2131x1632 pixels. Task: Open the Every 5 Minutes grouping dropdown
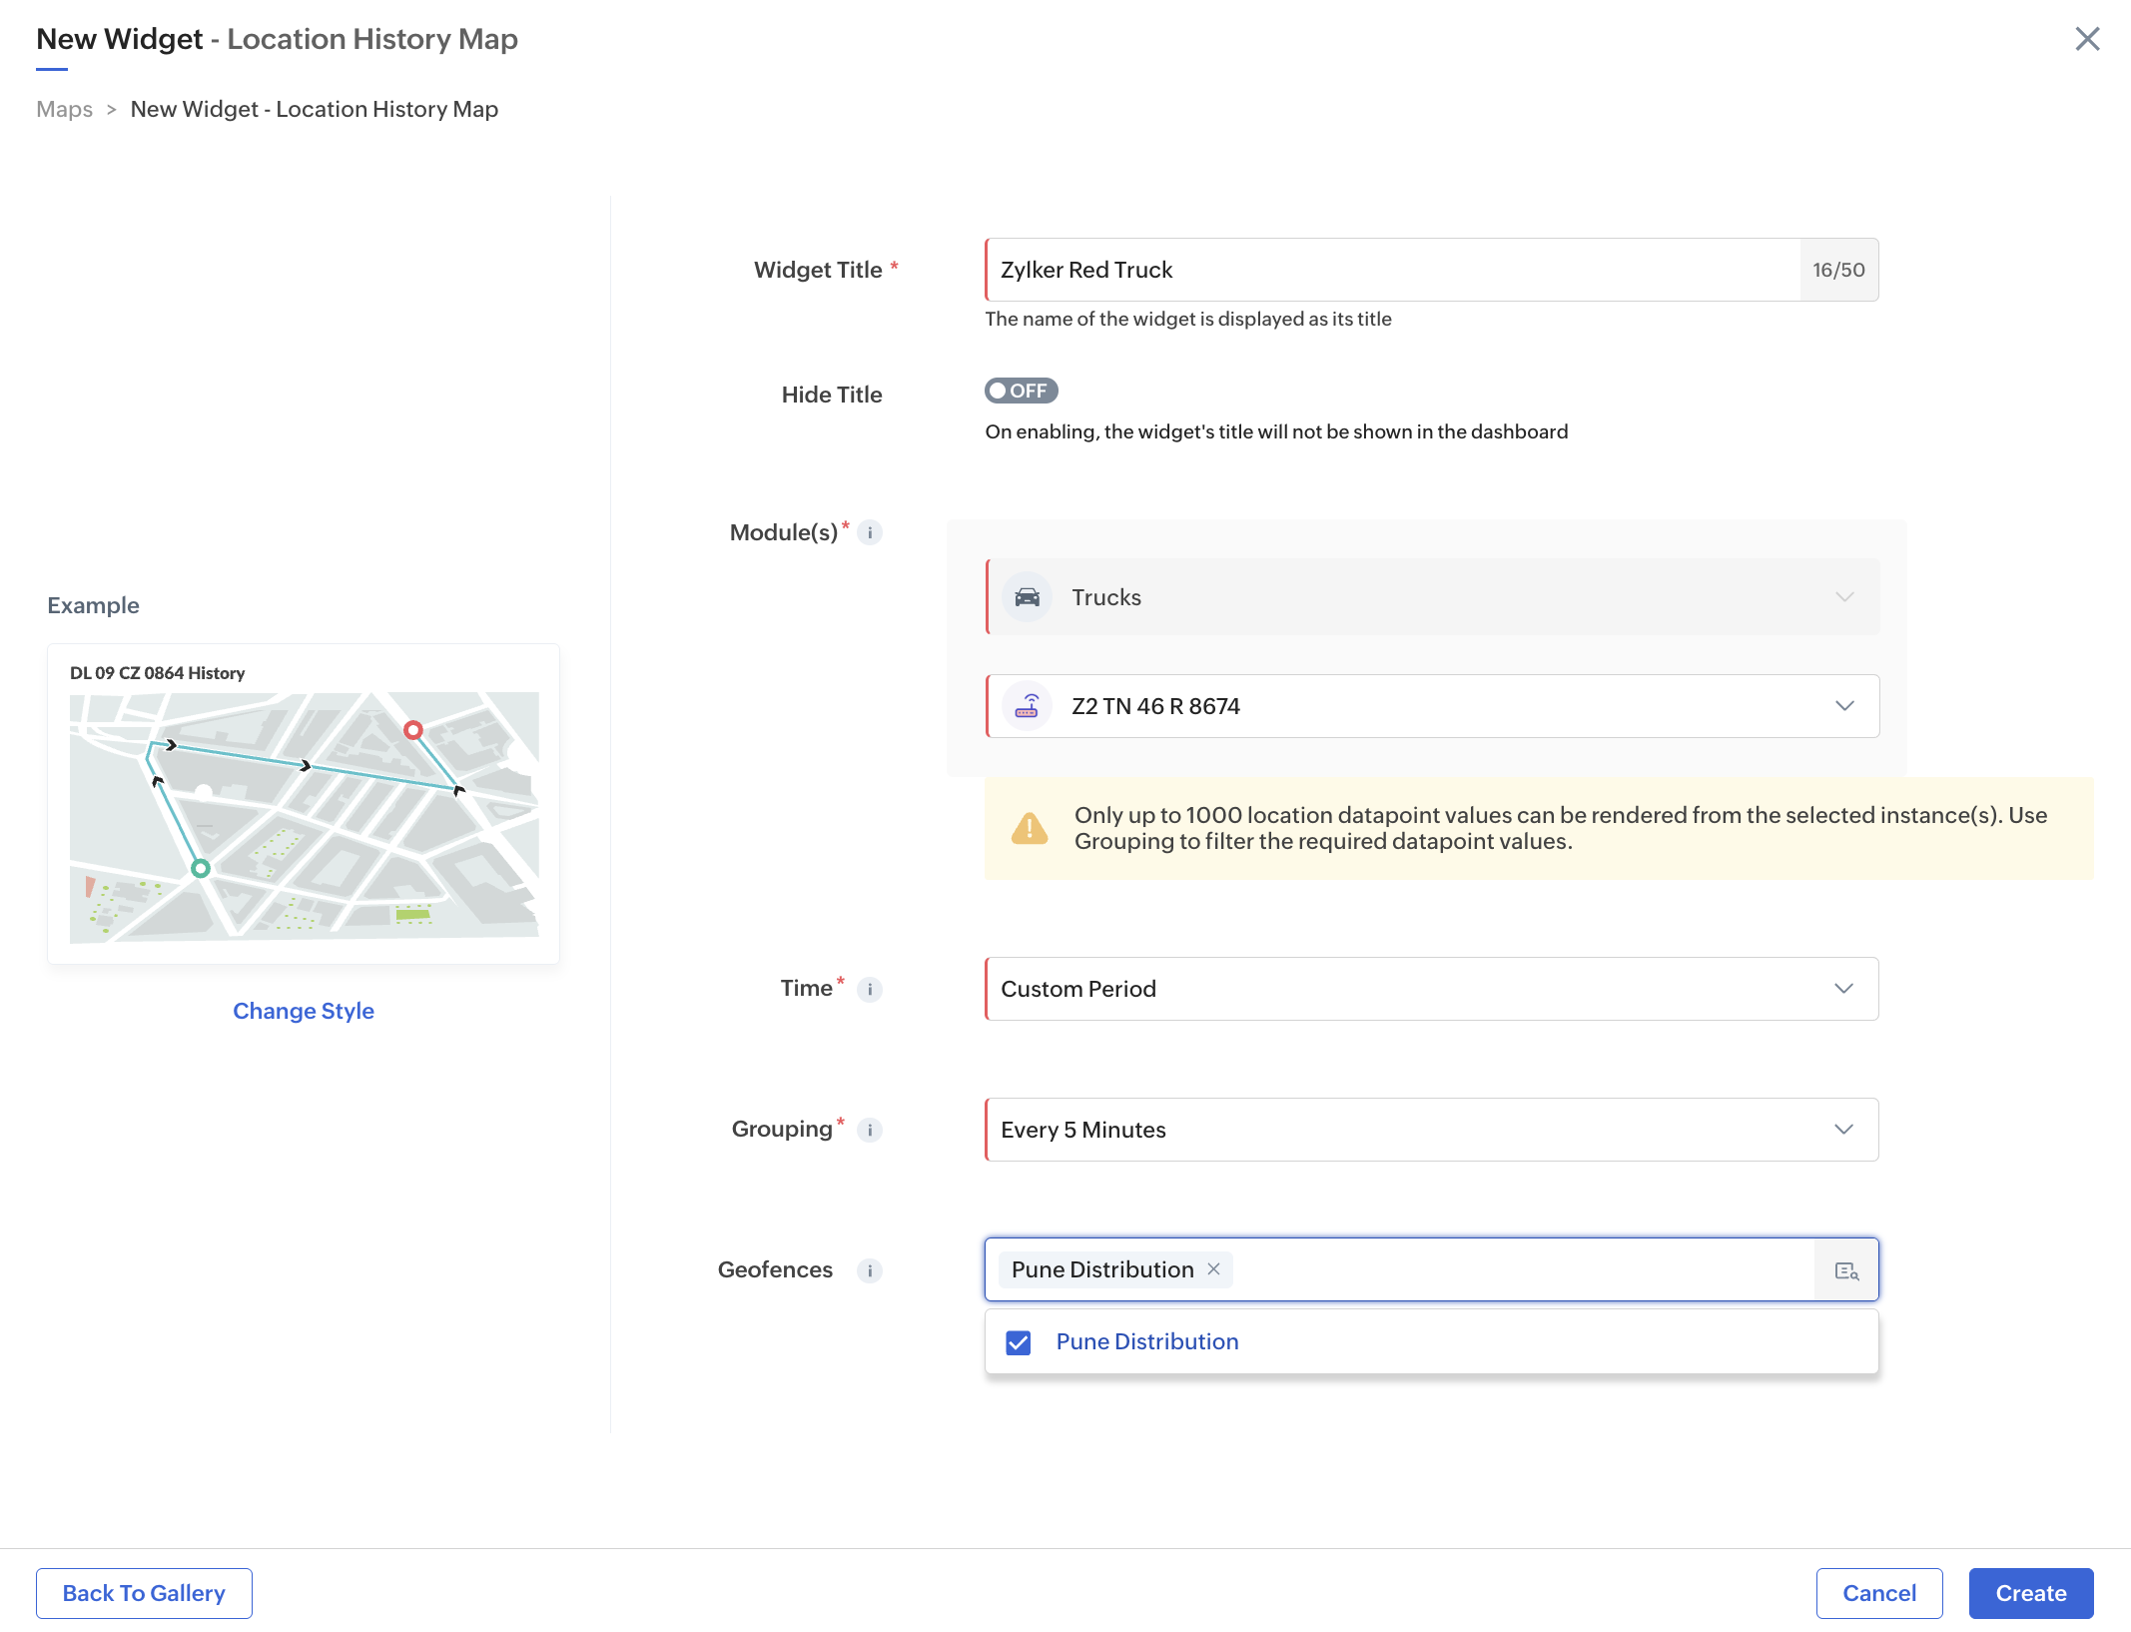1843,1130
